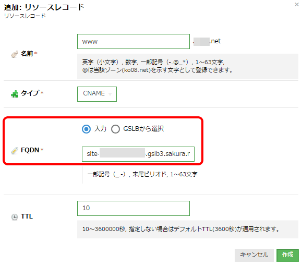Click the キャンセル button

click(x=254, y=255)
